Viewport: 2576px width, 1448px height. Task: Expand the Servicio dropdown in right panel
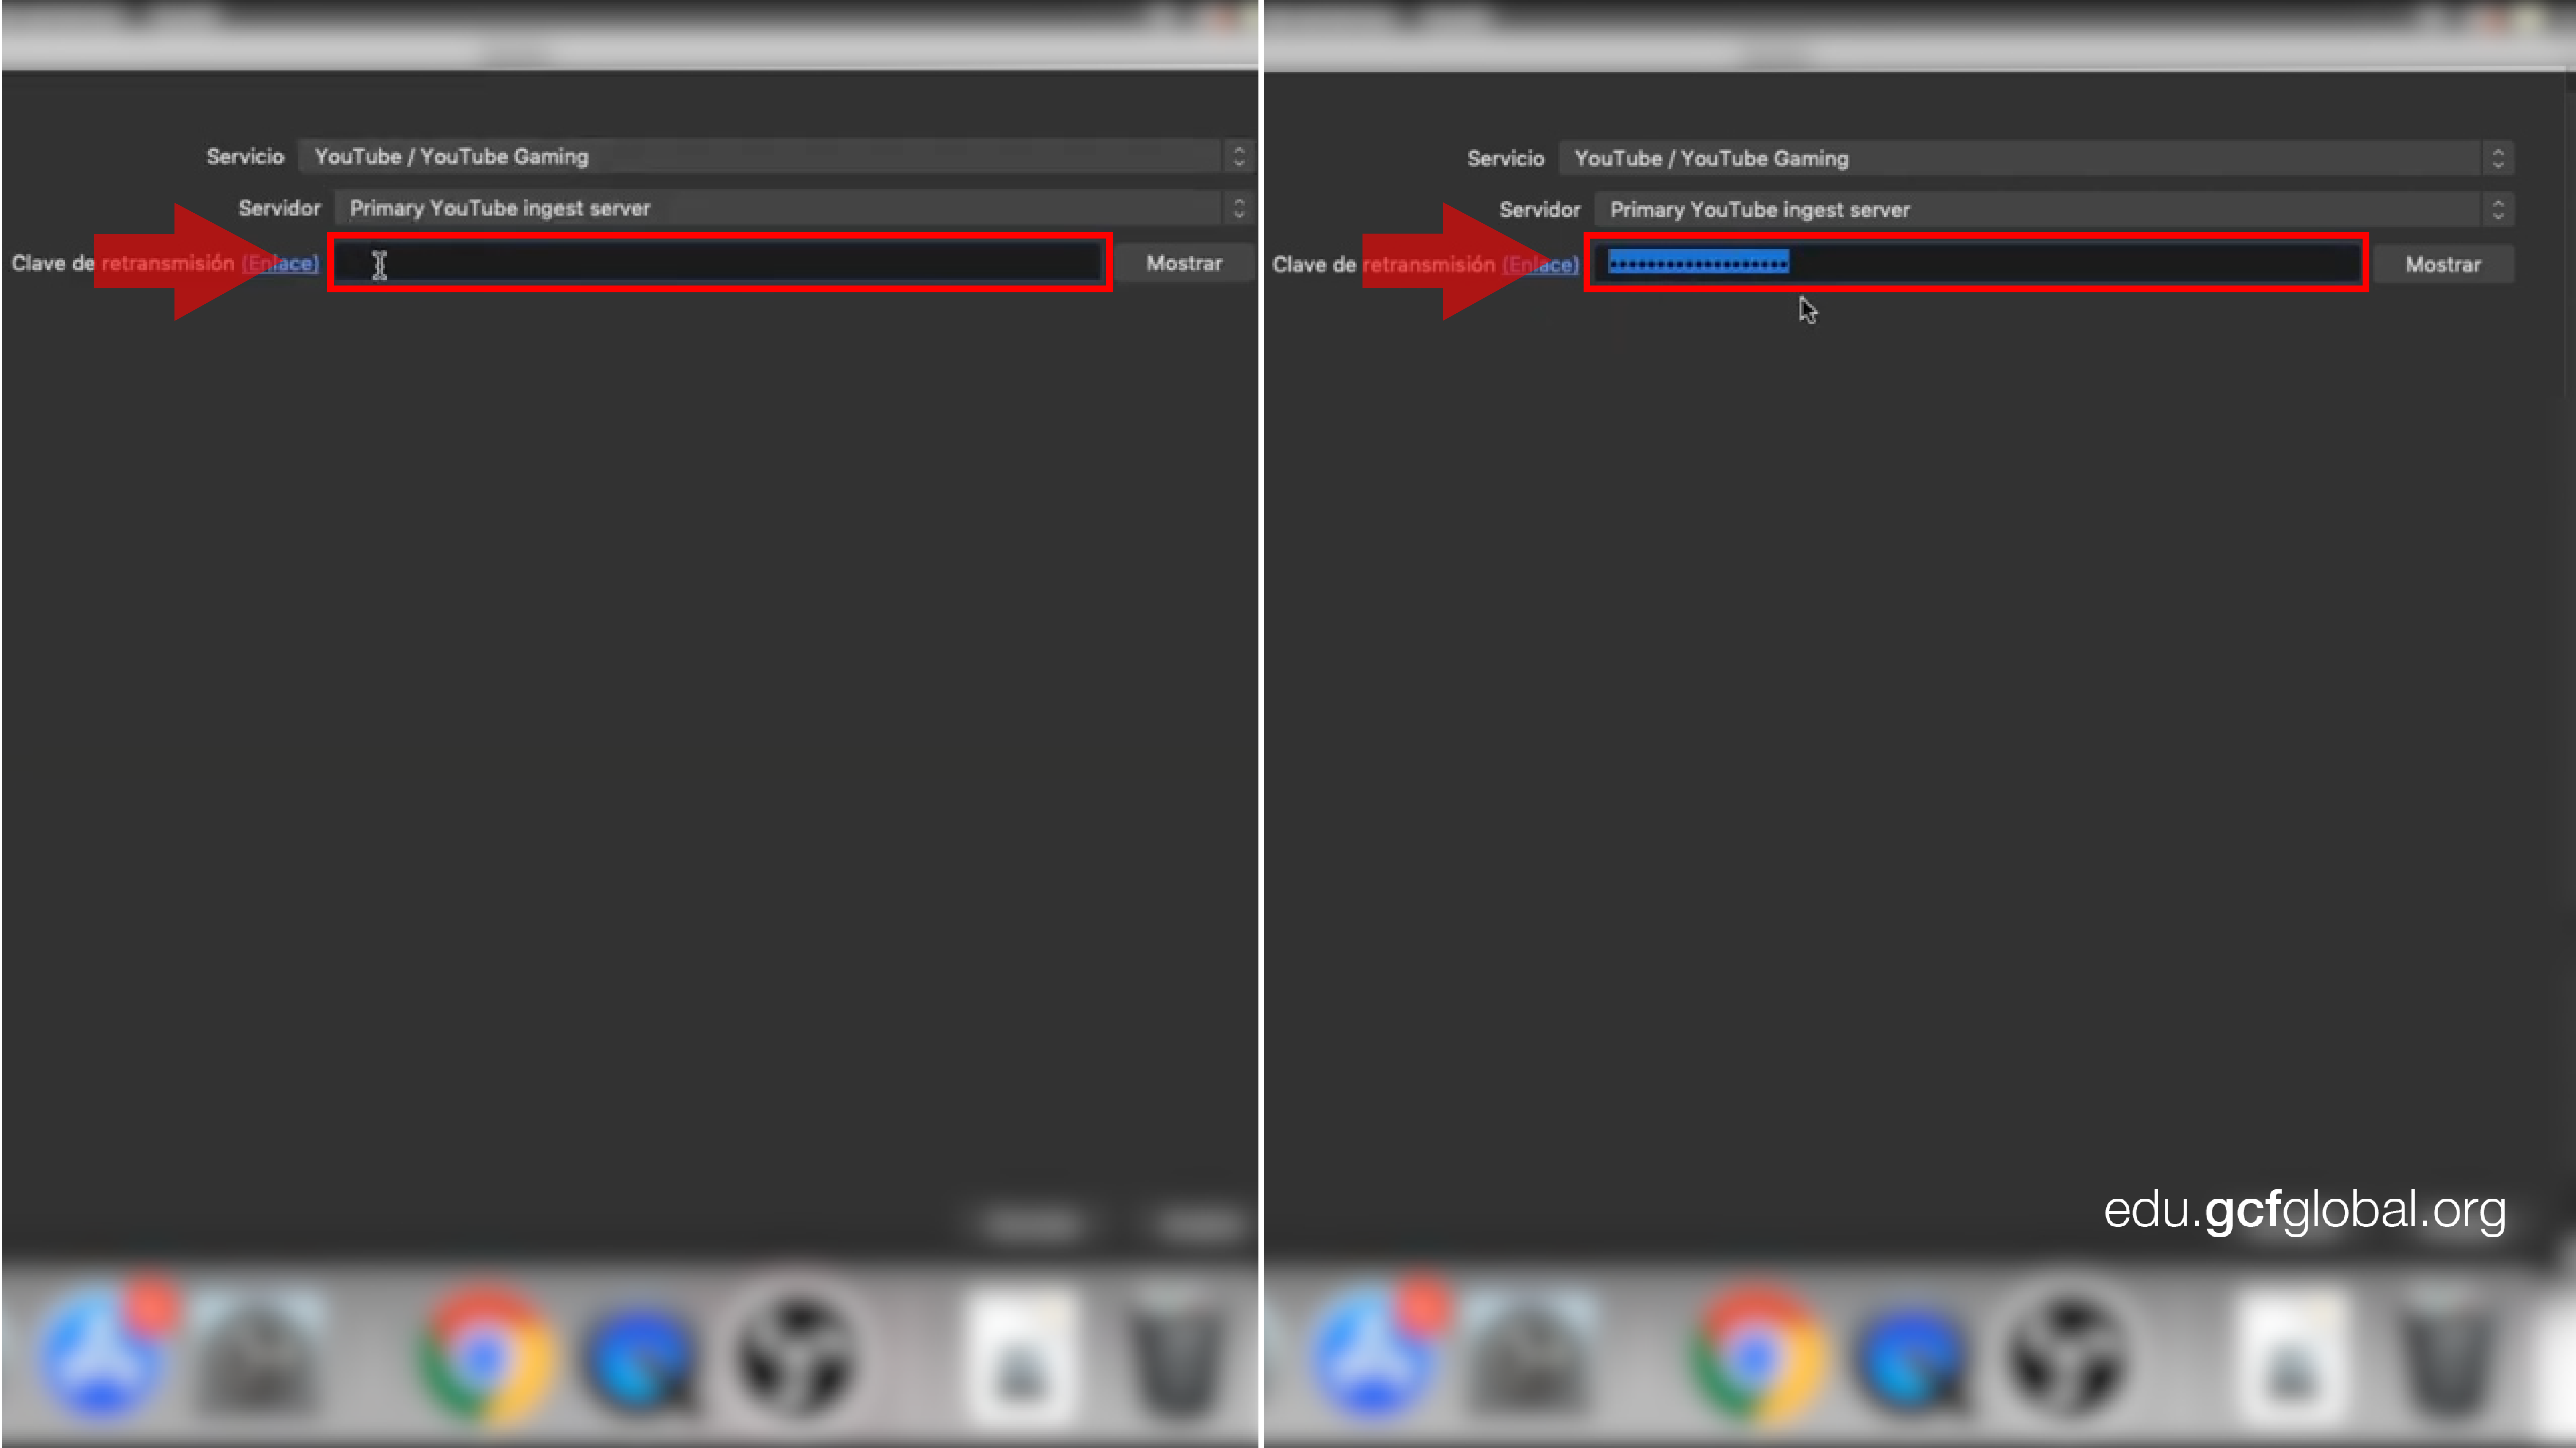(x=2500, y=157)
